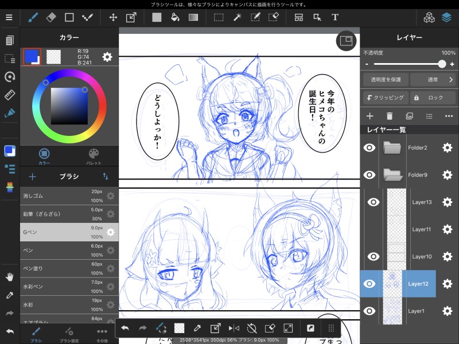Screen dimensions: 459x344
Task: Switch to the ブラシ設定 tab
Action: click(x=69, y=335)
